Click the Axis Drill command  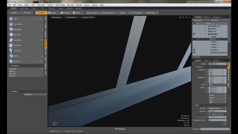26,76
